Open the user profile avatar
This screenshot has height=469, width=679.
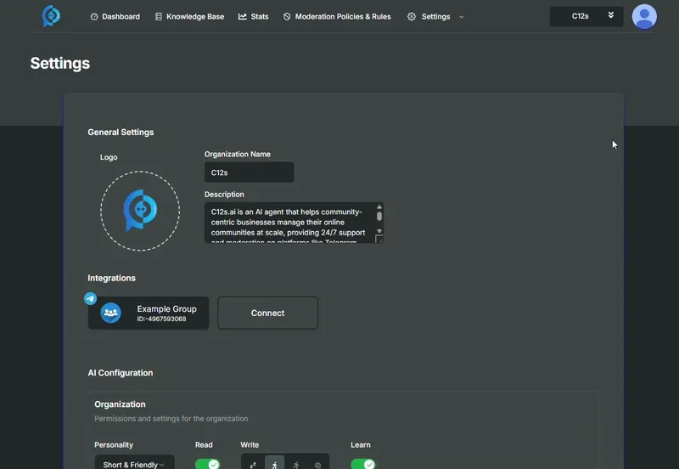644,16
